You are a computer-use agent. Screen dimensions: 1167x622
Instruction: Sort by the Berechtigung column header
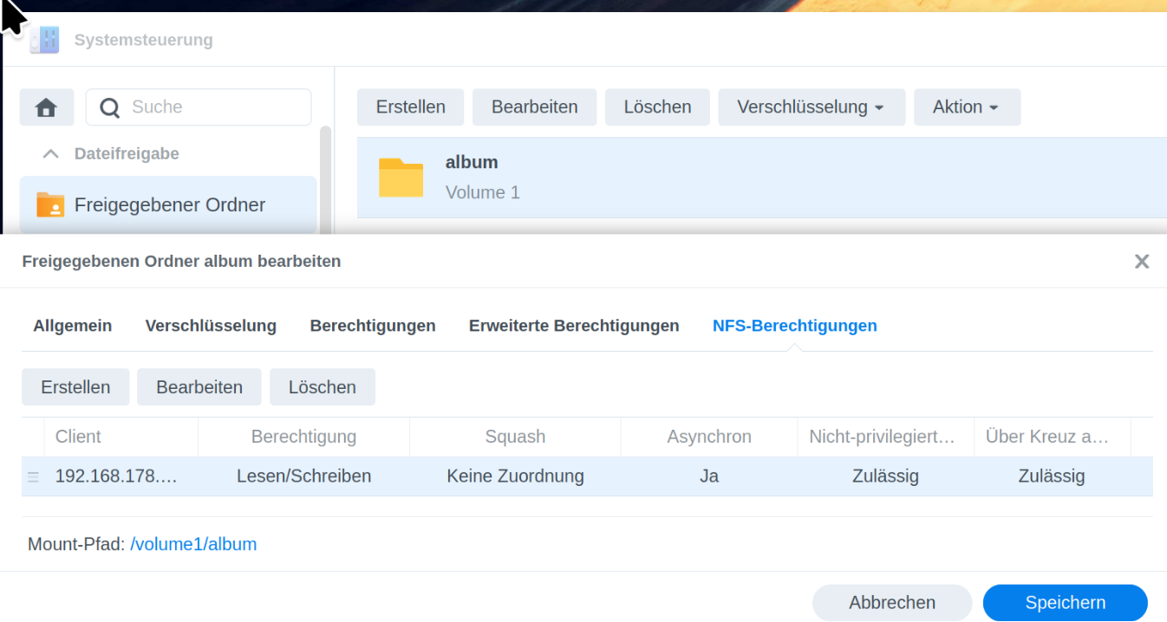click(x=303, y=437)
